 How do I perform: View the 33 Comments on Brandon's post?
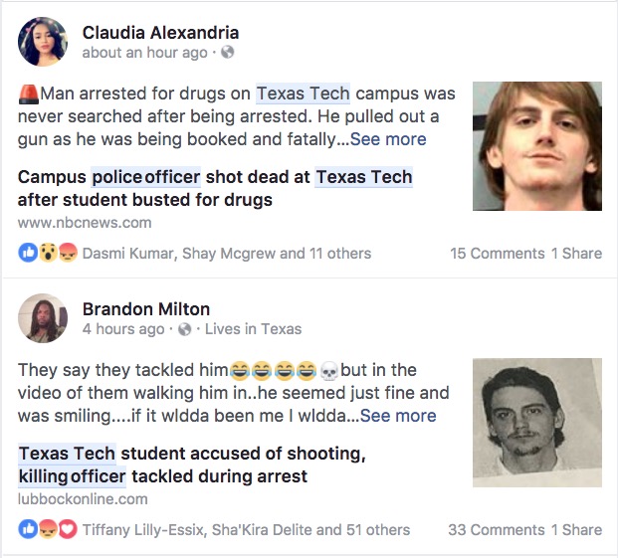[x=498, y=529]
